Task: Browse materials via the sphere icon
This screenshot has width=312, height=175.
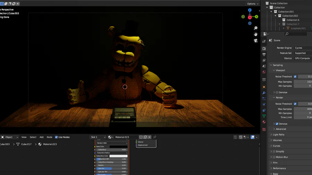Action: 111,137
